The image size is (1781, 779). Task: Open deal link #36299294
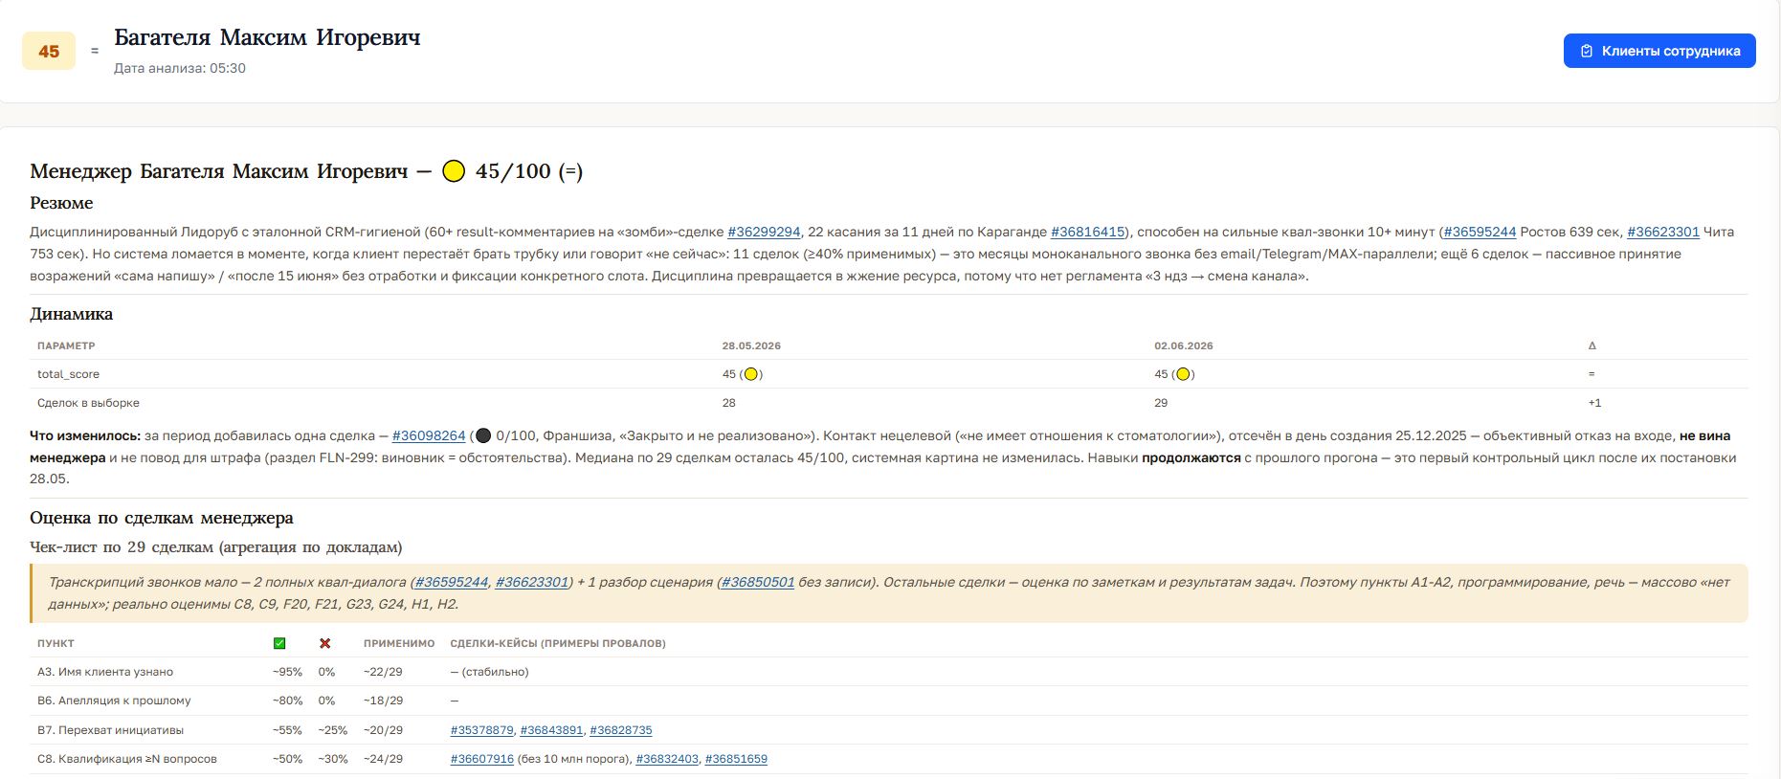(764, 232)
